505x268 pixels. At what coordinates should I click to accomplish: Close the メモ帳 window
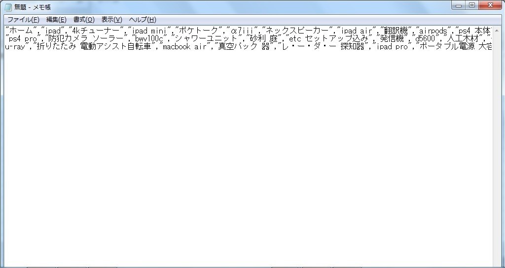(x=490, y=5)
